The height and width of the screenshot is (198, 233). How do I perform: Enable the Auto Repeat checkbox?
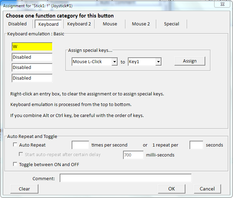pyautogui.click(x=15, y=145)
